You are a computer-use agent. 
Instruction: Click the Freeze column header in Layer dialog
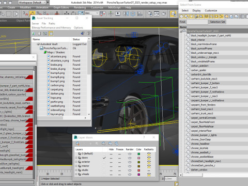point(120,149)
